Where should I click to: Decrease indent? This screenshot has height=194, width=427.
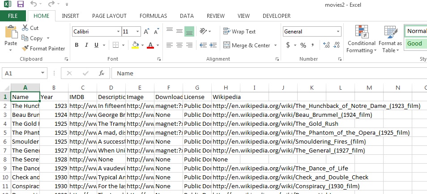tap(203, 45)
